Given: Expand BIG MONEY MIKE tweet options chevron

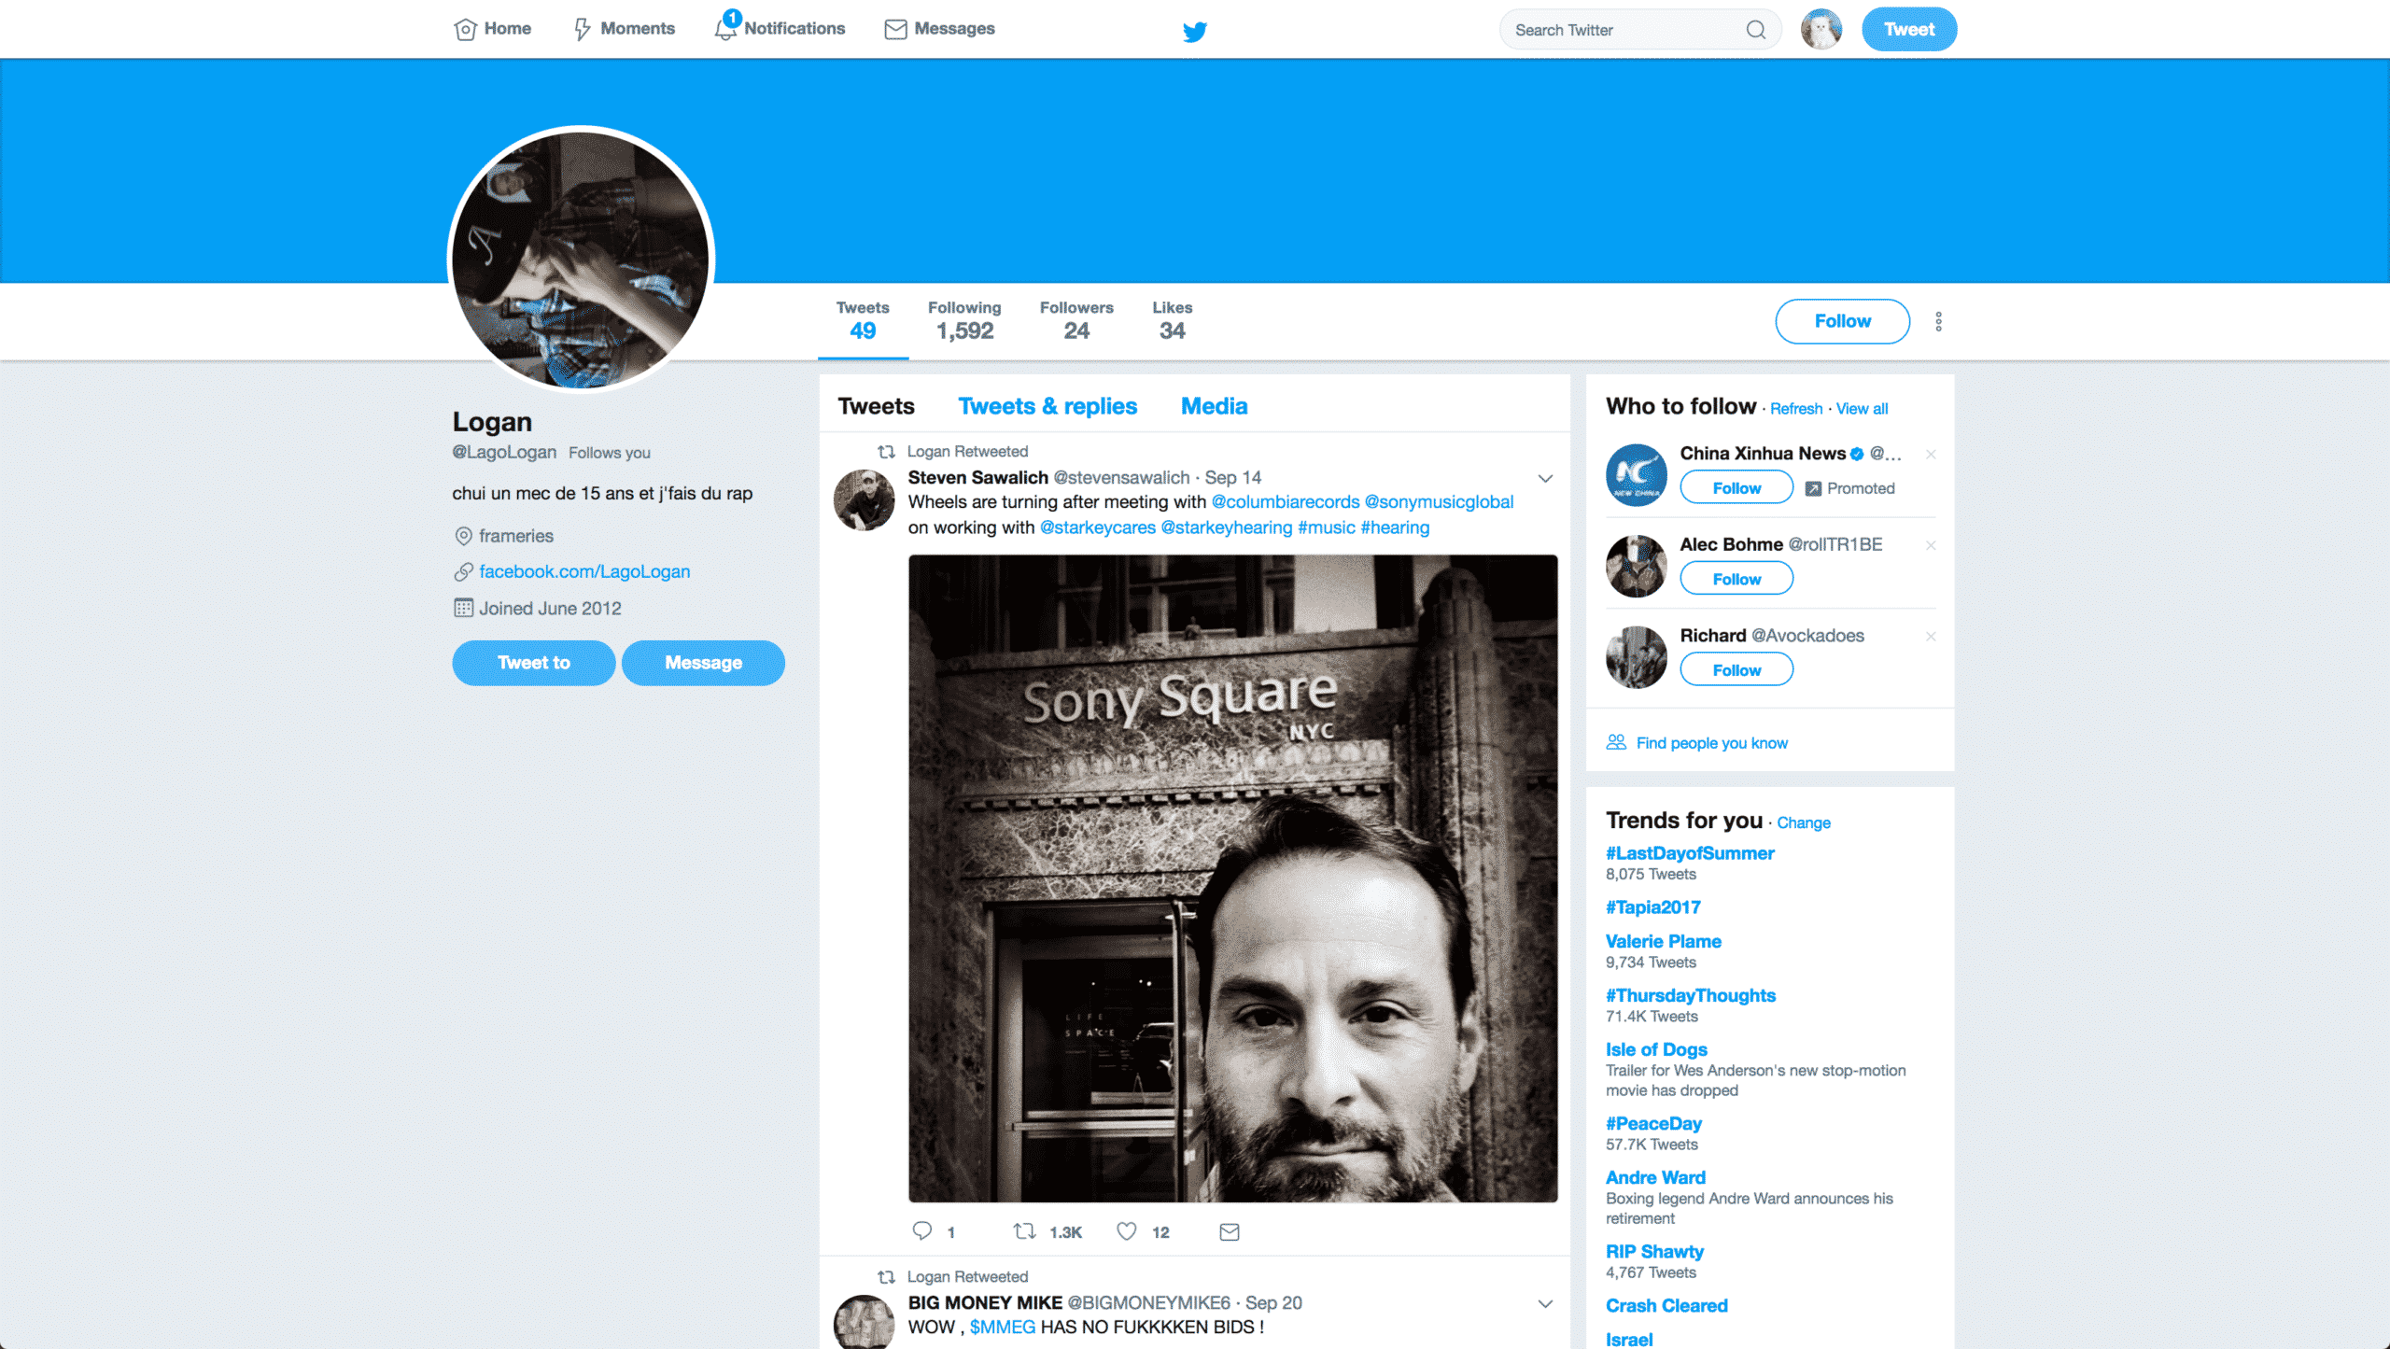Looking at the screenshot, I should point(1545,1303).
